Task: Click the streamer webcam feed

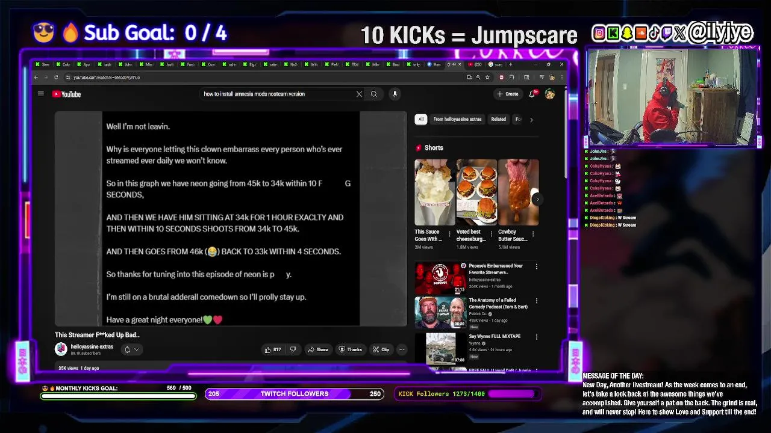Action: tap(672, 97)
